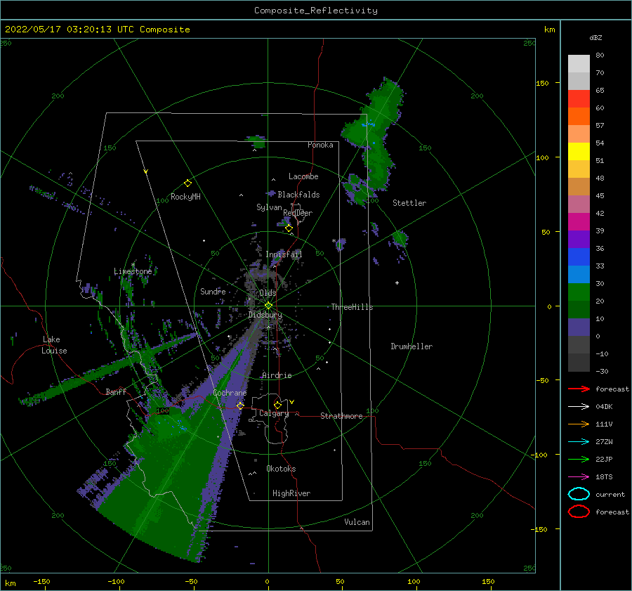Viewport: 632px width, 591px height.
Task: Click the Banff town label
Action: 116,391
